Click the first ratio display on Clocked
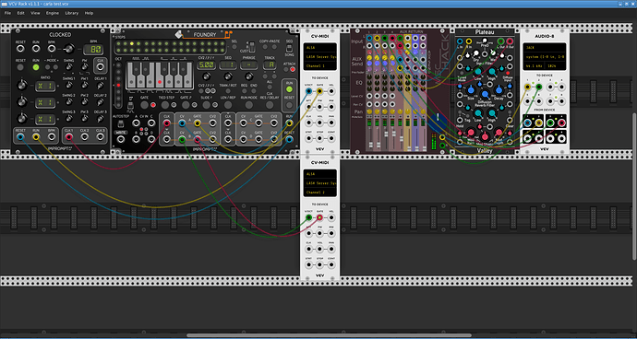Screen dimensions: 637x339 pos(45,86)
